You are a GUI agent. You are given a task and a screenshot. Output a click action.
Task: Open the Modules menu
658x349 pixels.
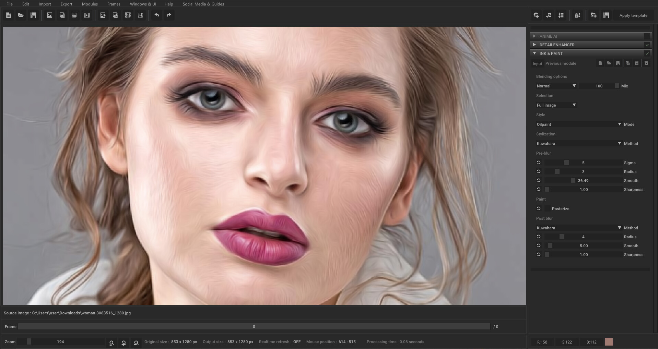click(90, 4)
